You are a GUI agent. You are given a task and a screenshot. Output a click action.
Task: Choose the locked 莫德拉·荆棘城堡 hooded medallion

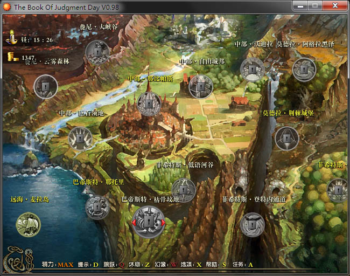(x=287, y=139)
